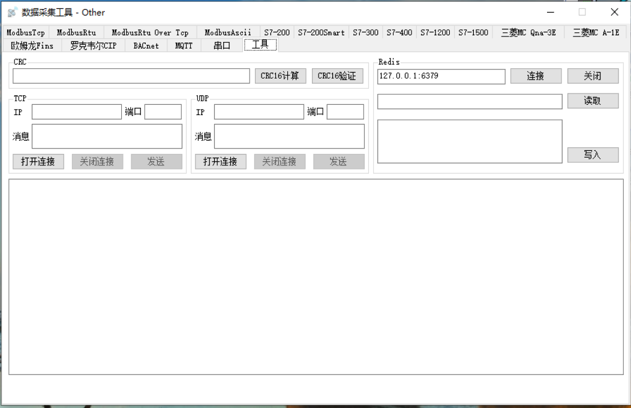
Task: Select the 三菱MC Qna-3E tab
Action: (x=528, y=33)
